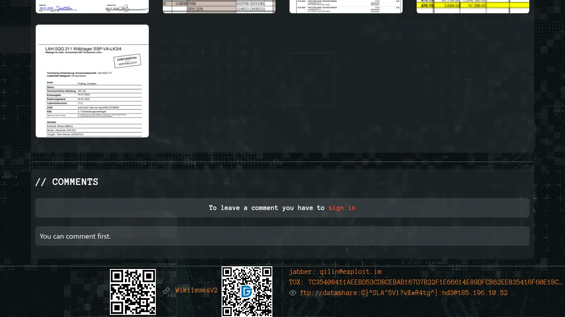The height and width of the screenshot is (317, 565).
Task: Click the ftp datashare address line
Action: point(403,293)
